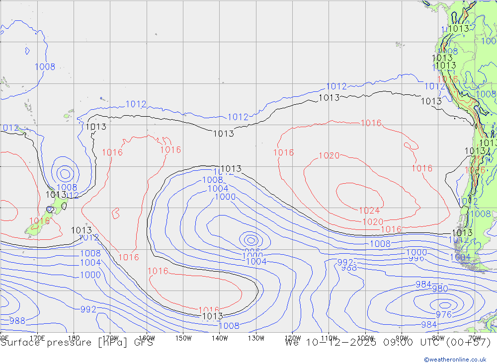Click the 150W longitude axis label
Image resolution: width=497 pixels, height=364 pixels.
(x=183, y=338)
